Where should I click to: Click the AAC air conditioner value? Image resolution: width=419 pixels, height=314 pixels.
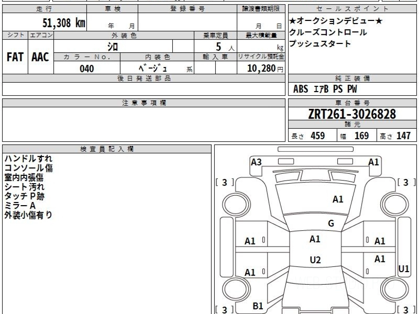(x=41, y=57)
